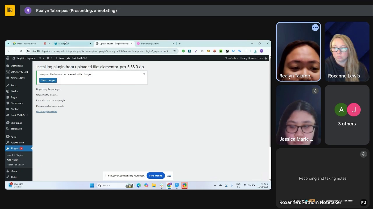Open Add Plugin submenu

[x=13, y=160]
